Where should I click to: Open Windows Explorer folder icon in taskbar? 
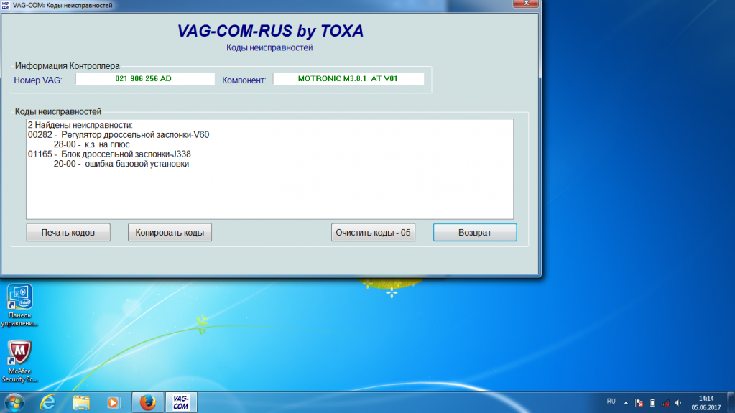coord(80,402)
